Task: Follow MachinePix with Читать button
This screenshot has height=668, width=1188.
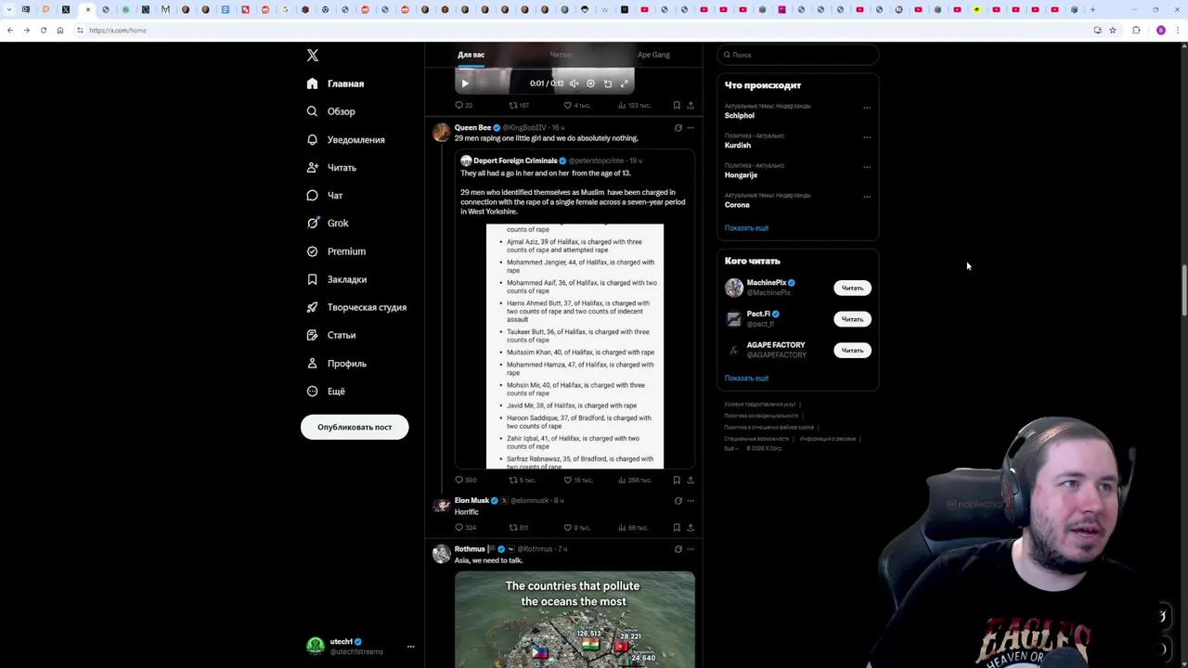Action: click(852, 288)
